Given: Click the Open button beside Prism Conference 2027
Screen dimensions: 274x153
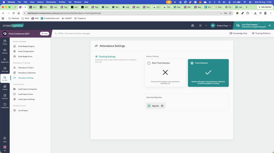Looking at the screenshot, I should point(45,33).
